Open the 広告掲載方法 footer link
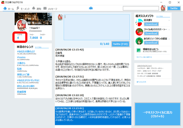 [x=151, y=76]
